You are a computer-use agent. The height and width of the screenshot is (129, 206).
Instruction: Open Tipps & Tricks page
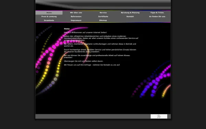click(157, 13)
